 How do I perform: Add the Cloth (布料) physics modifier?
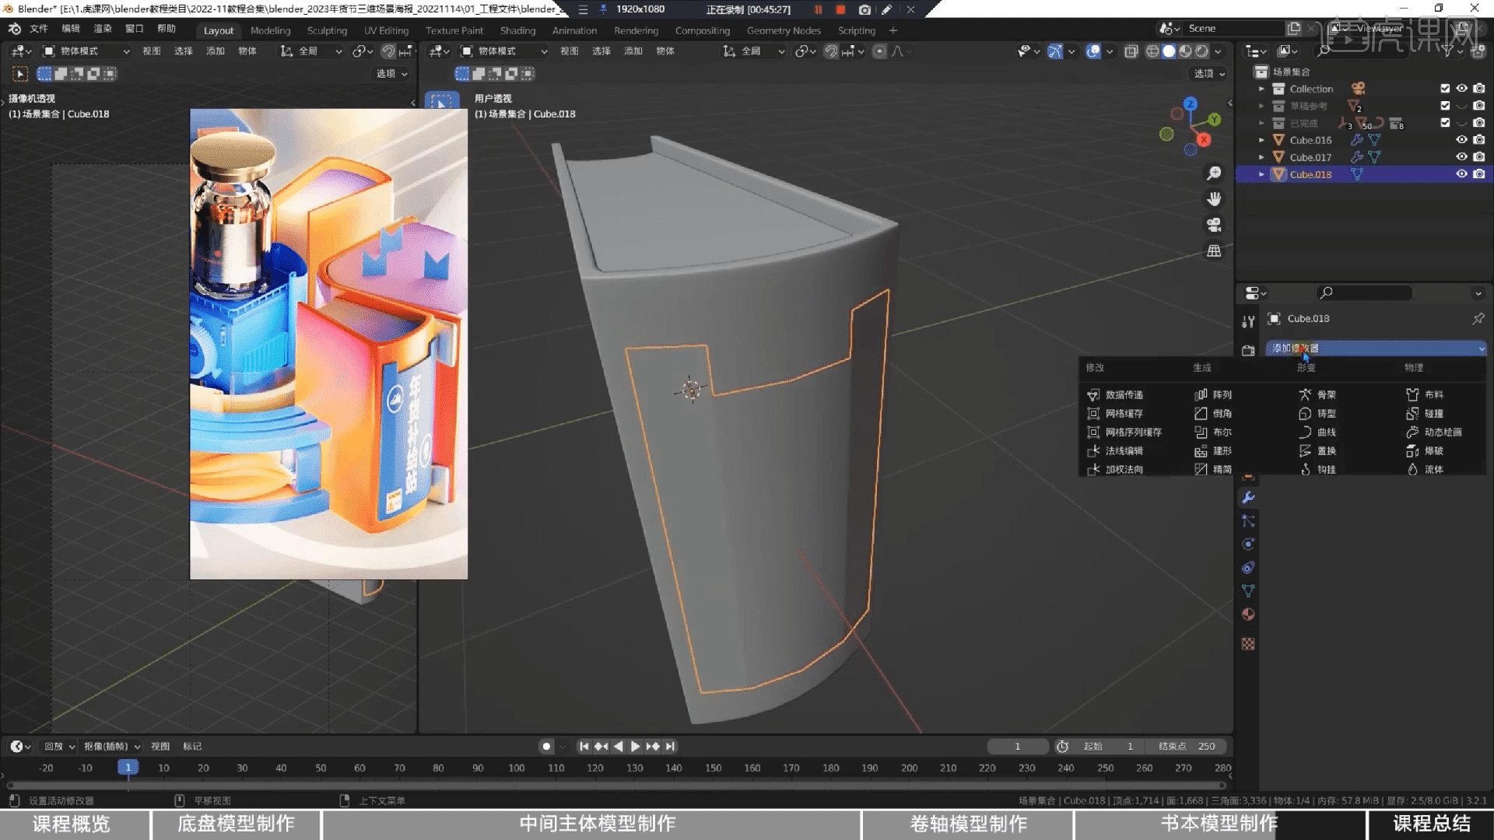(x=1425, y=394)
